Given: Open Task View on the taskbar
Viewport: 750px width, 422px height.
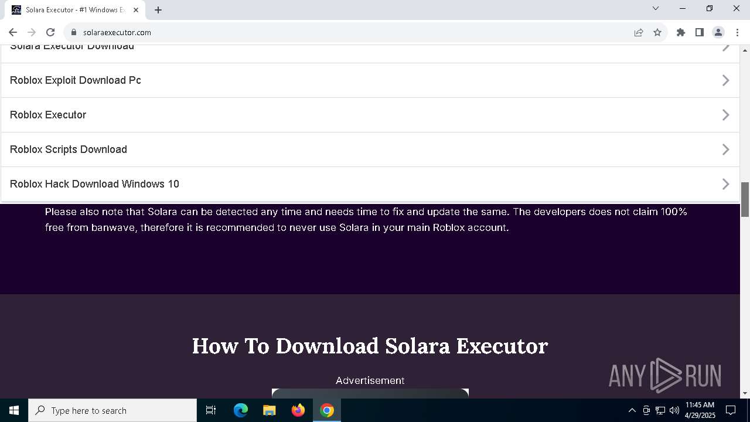Looking at the screenshot, I should 211,410.
